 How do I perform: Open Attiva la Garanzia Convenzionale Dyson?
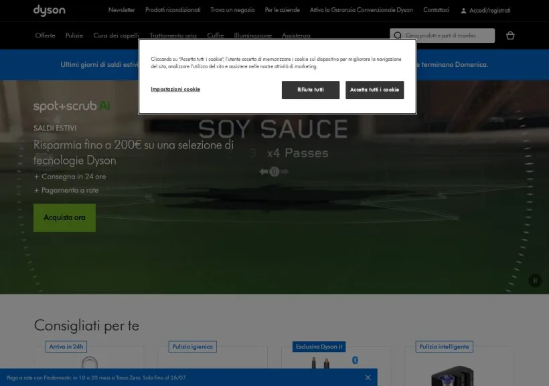(362, 10)
